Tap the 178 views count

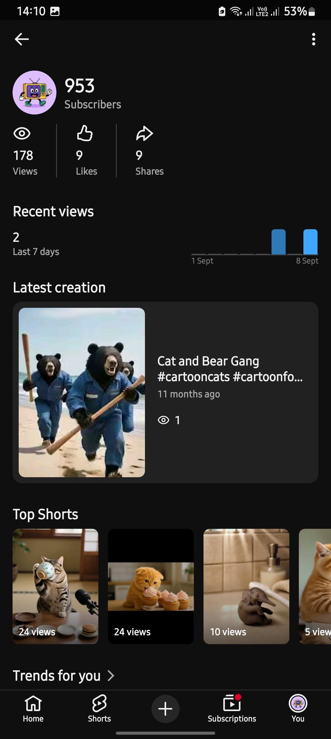point(23,156)
